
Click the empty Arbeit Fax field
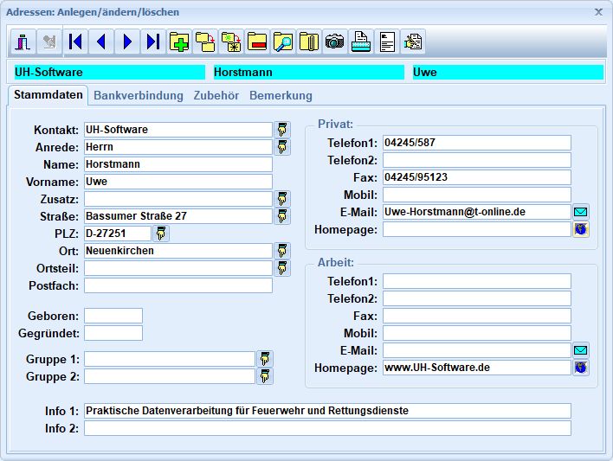pos(477,316)
